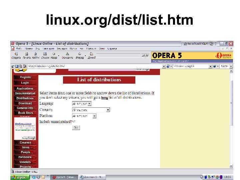Click the Найти (Find) toolbar icon

pos(36,54)
